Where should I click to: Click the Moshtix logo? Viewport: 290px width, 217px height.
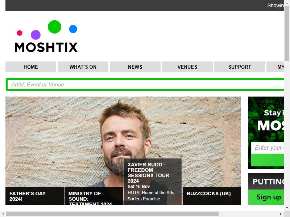46,37
